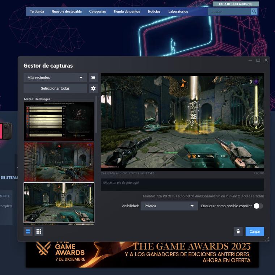275x275 pixels.
Task: Click the 'Seleccionar todas' button
Action: coord(55,88)
